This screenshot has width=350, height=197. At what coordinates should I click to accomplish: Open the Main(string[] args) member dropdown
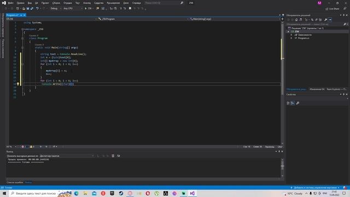[x=235, y=19]
